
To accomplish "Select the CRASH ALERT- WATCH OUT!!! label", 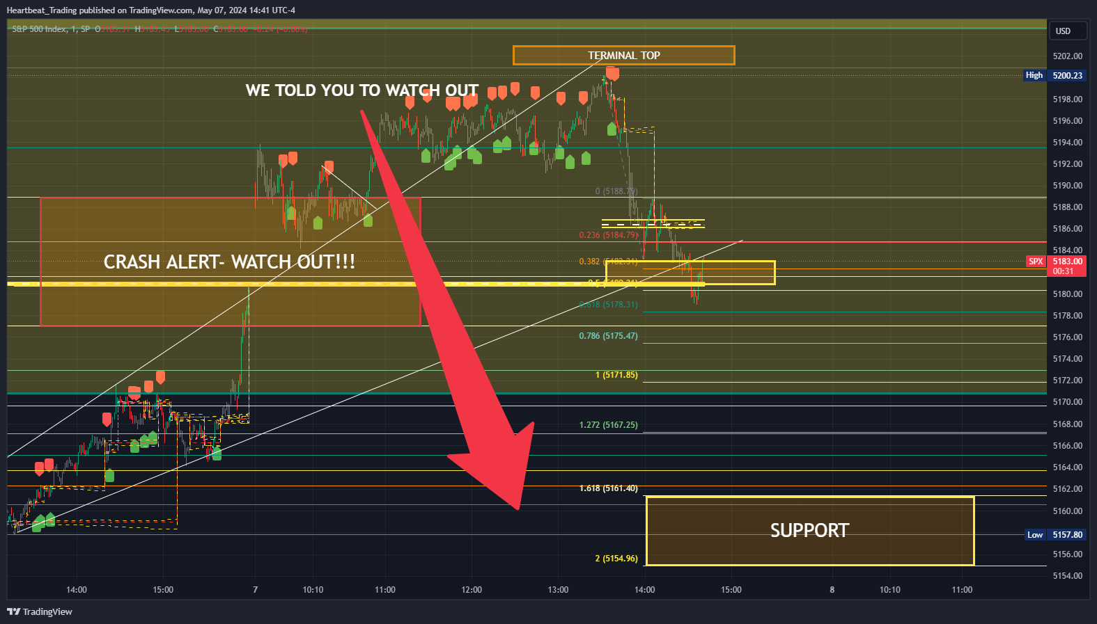I will [x=229, y=262].
